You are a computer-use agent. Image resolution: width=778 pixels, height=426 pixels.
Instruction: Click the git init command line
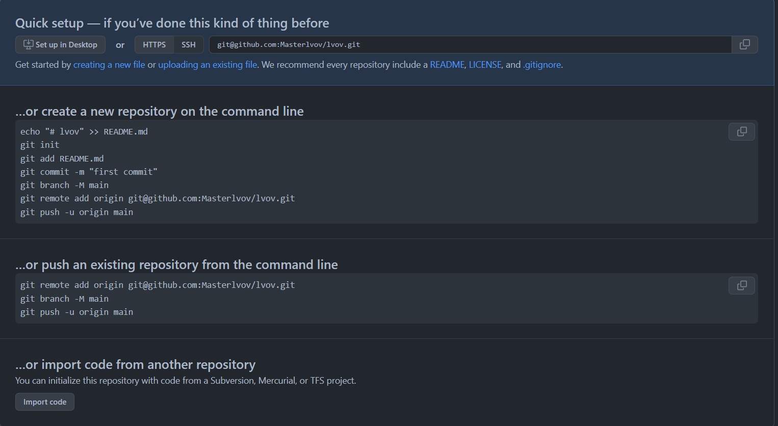click(x=40, y=145)
